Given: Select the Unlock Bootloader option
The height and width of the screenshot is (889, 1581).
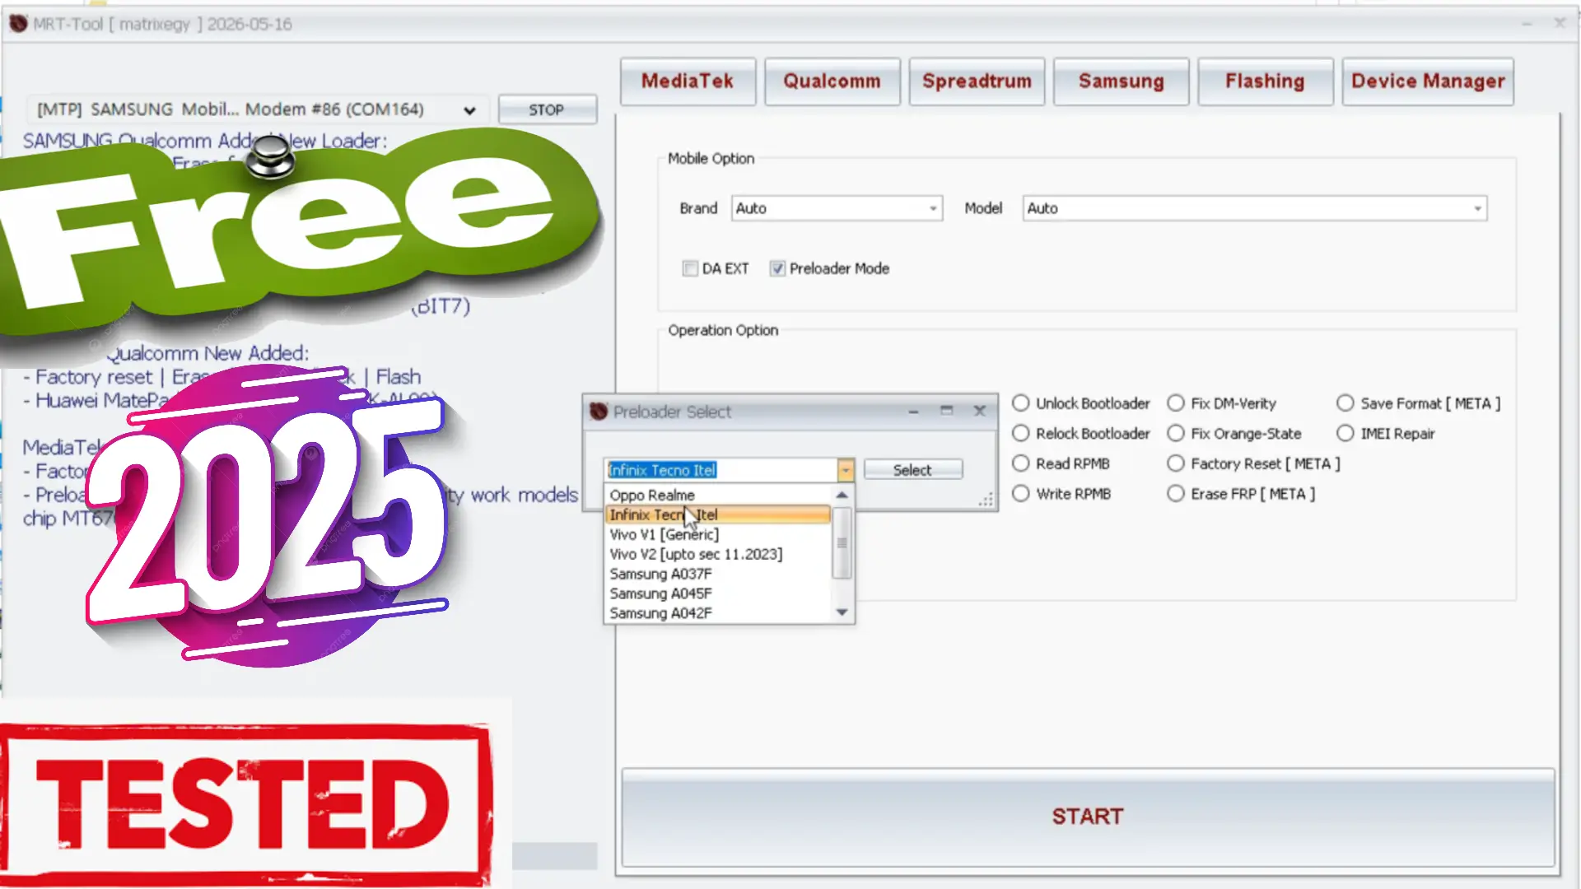Looking at the screenshot, I should click(1021, 403).
